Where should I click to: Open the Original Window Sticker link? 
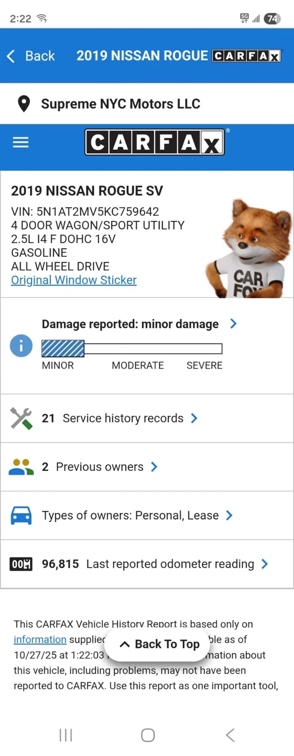coord(74,280)
